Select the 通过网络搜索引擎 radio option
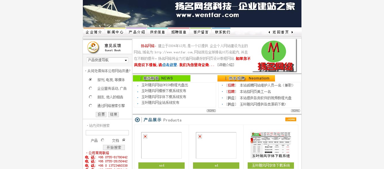384x169 pixels. pyautogui.click(x=90, y=106)
